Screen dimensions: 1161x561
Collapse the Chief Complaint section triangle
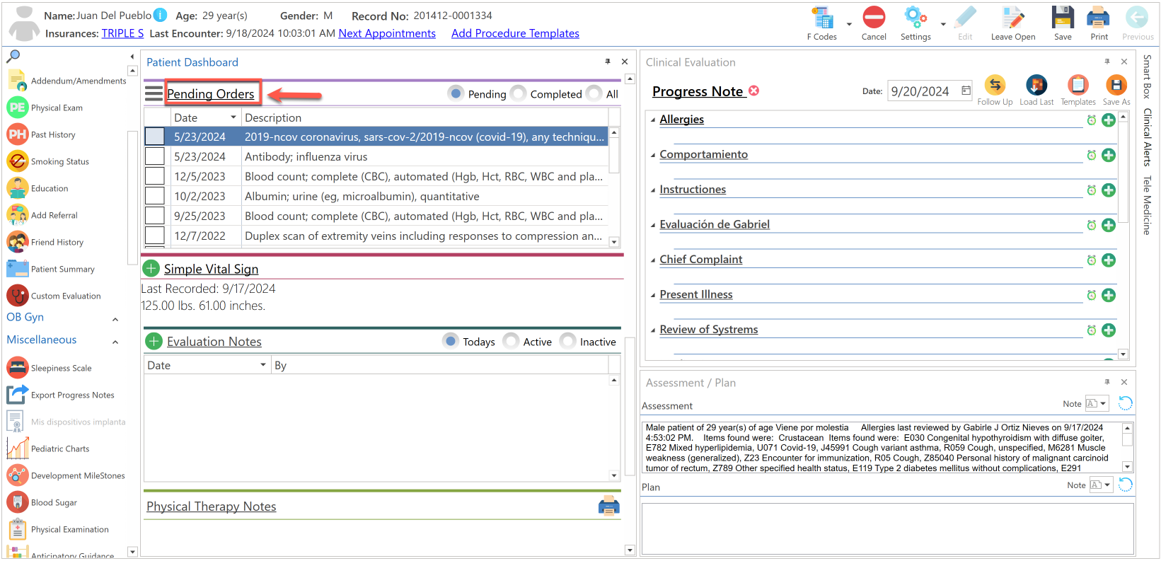point(653,260)
